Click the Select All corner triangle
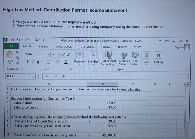The image size is (195, 139). point(8,84)
